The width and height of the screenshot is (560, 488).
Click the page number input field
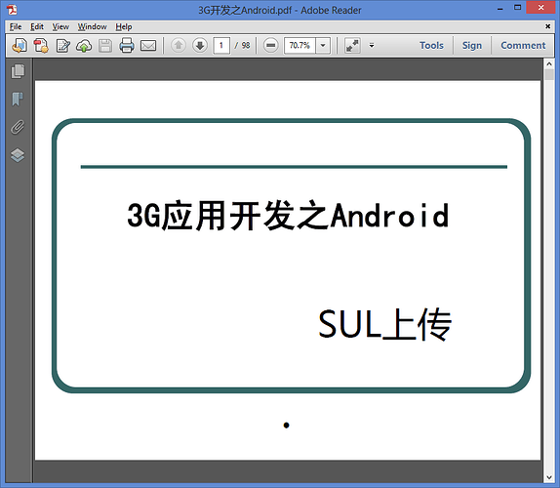click(221, 45)
